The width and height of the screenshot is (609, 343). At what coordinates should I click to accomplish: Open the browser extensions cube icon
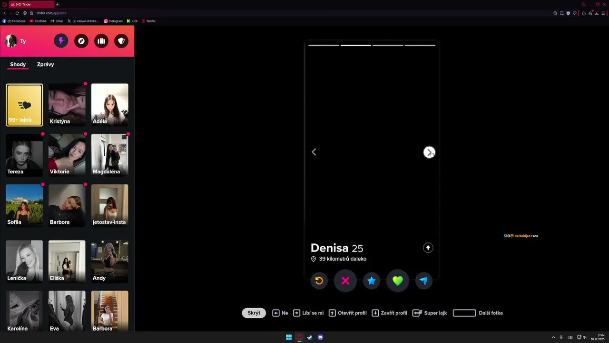pos(584,13)
